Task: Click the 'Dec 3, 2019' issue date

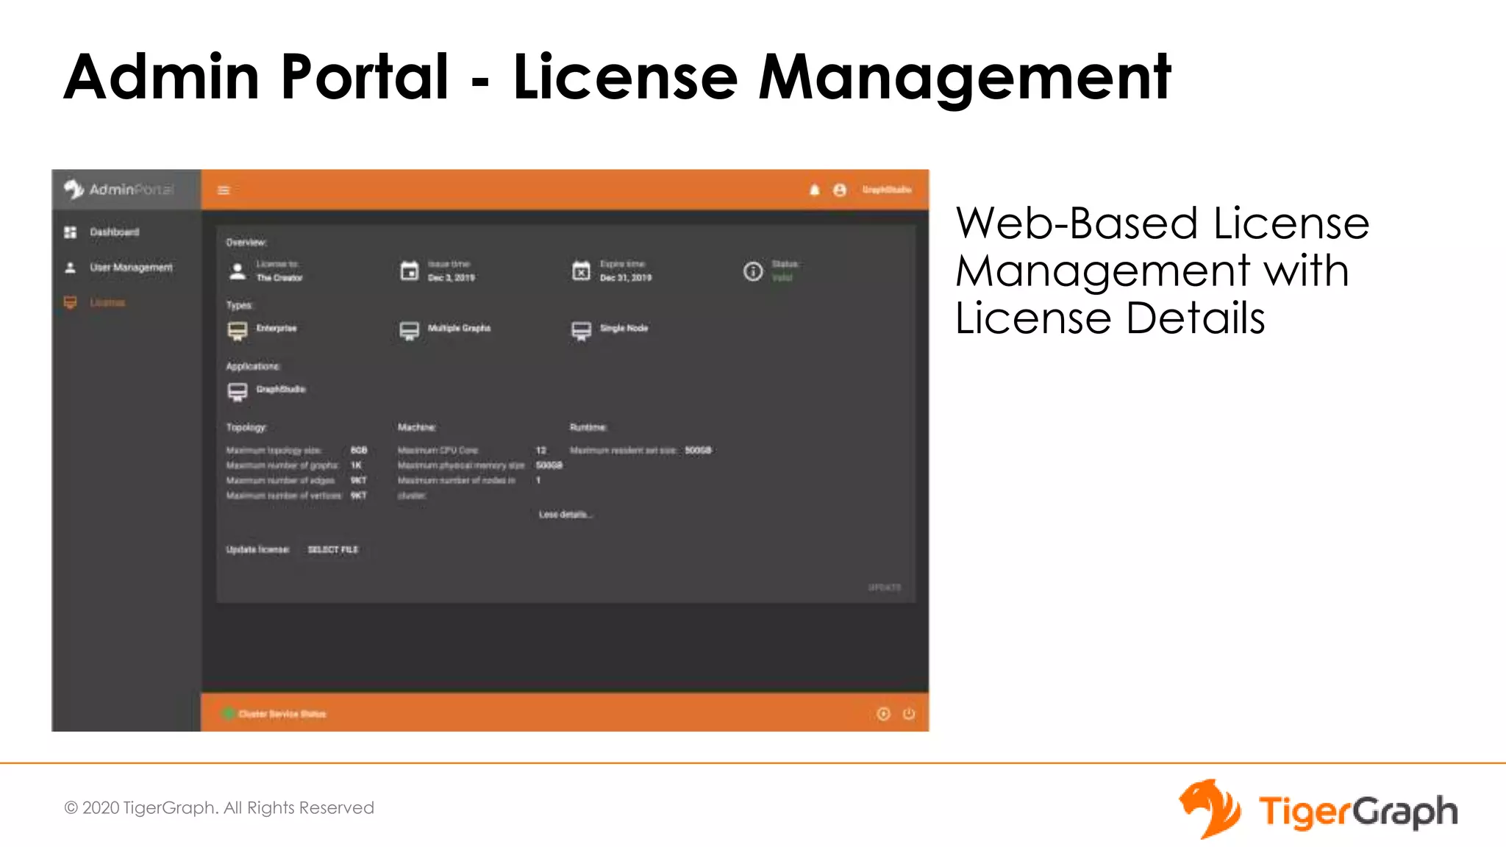Action: tap(452, 278)
